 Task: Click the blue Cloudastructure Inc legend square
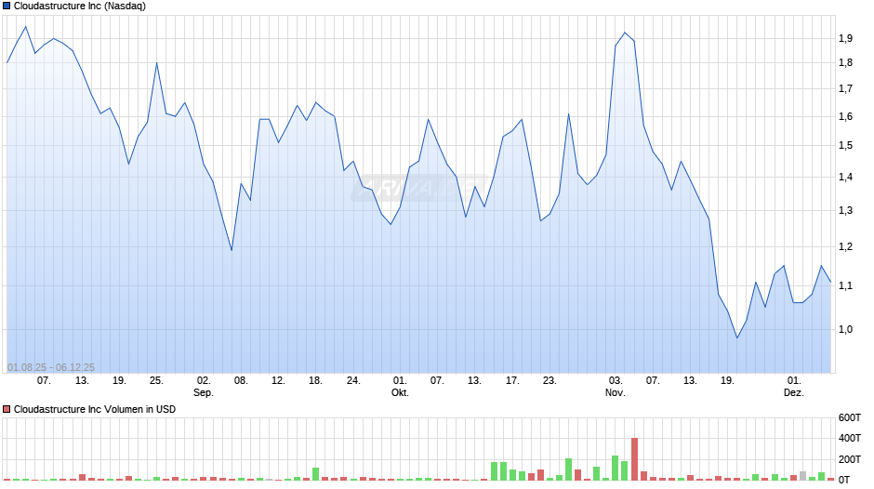(7, 7)
